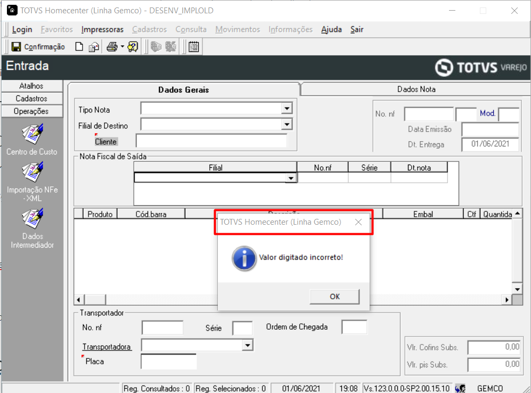Viewport: 531px width, 393px height.
Task: Switch to the Dados Nota tab
Action: coord(416,89)
